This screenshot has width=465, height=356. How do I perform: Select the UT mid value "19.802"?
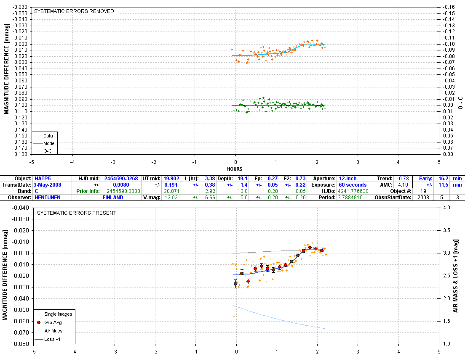click(x=171, y=179)
